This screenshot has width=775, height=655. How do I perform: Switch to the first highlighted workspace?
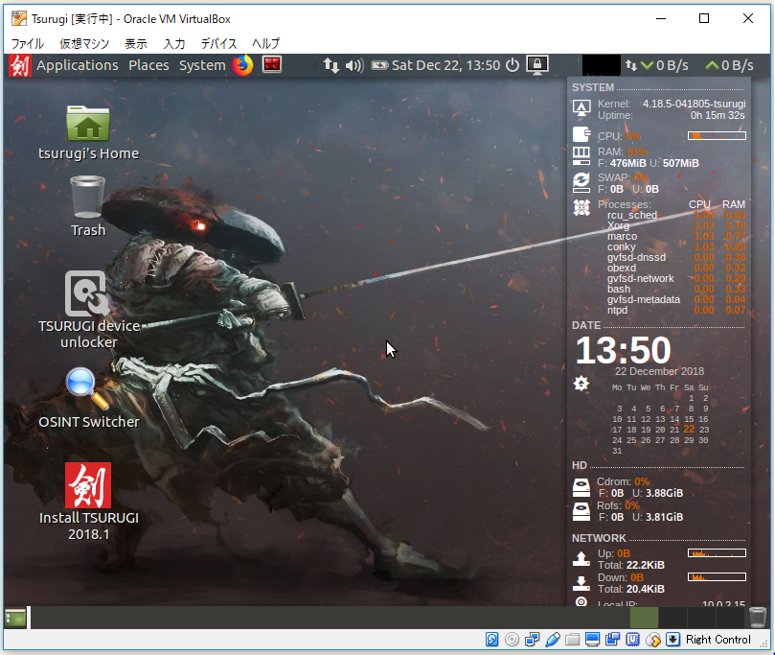pos(644,618)
